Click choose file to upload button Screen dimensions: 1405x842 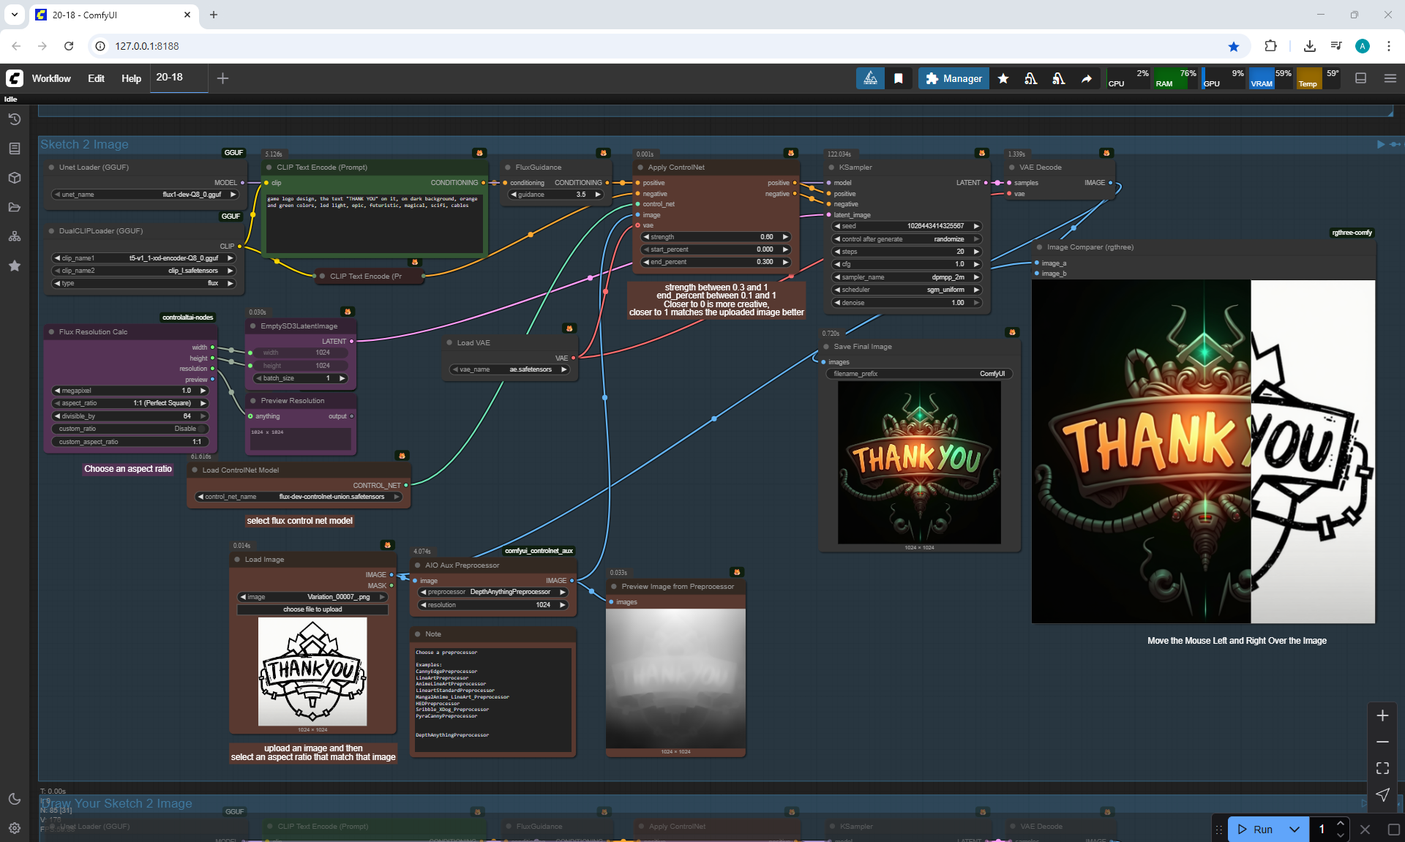[x=312, y=609]
